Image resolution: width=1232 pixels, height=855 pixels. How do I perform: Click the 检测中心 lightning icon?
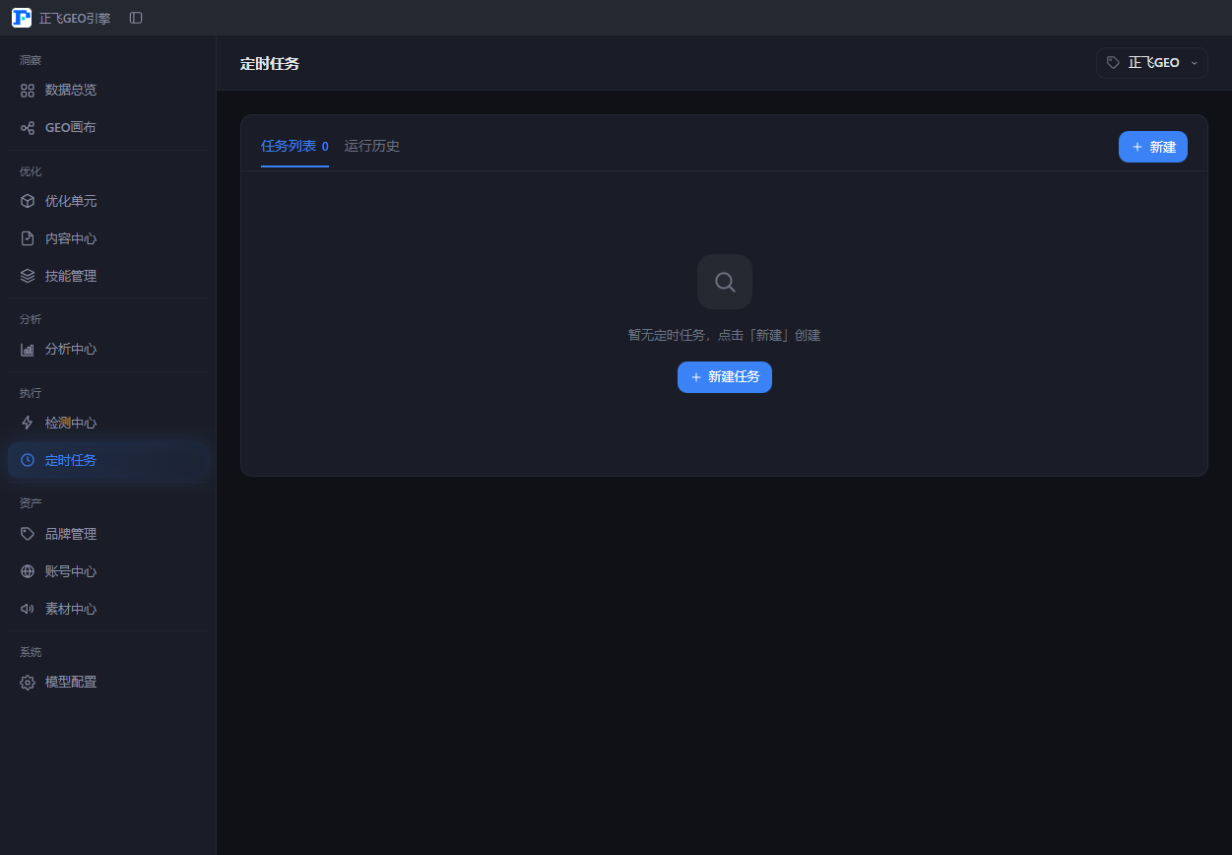coord(28,423)
